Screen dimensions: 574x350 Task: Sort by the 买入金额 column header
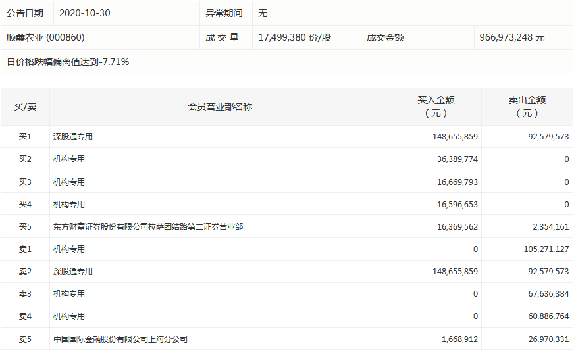436,107
